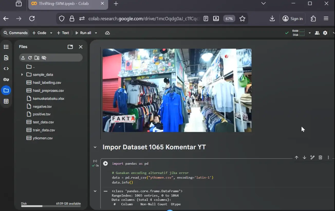Viewport: 335px width, 211px height.
Task: Click the Sign in button
Action: [293, 18]
